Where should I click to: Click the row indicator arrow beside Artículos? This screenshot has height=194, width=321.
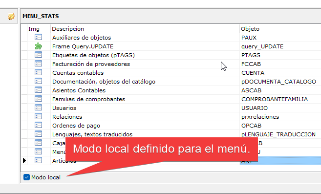coord(24,161)
